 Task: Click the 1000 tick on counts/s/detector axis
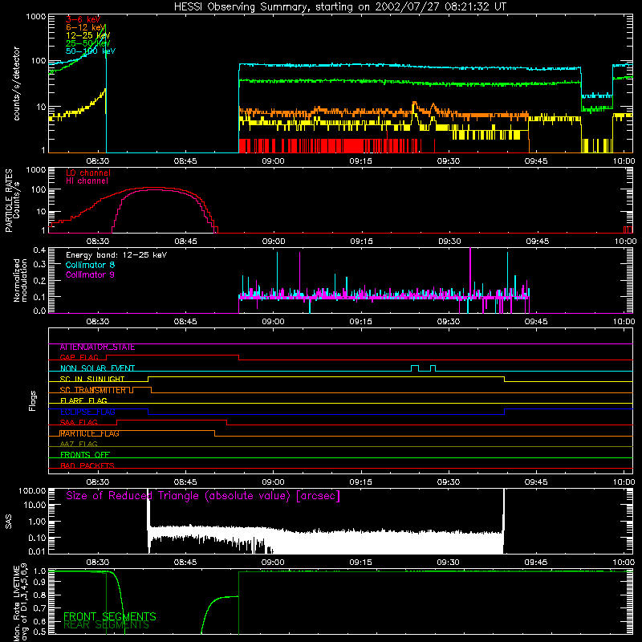(35, 17)
